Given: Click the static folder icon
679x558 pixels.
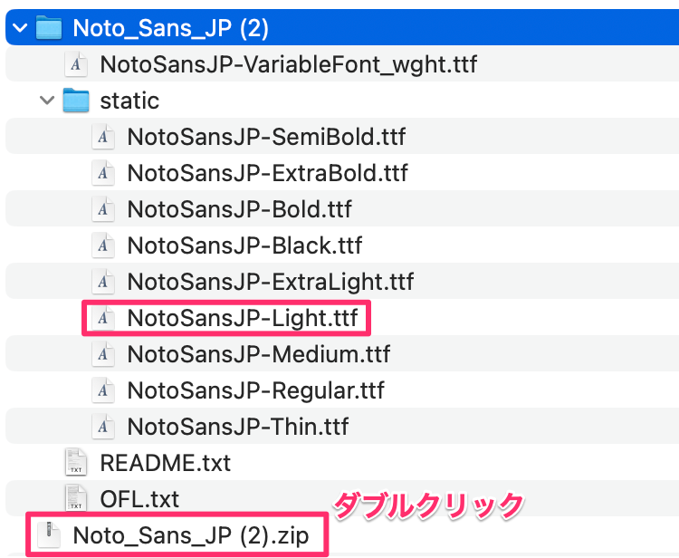Looking at the screenshot, I should (76, 100).
